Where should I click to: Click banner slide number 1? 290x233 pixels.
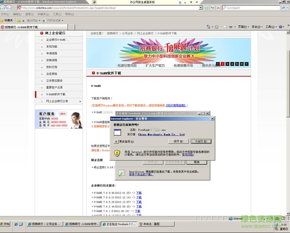(x=218, y=64)
